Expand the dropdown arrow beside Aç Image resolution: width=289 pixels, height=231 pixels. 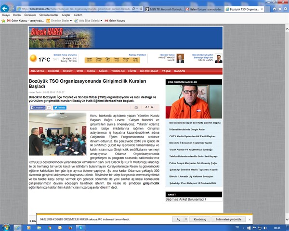tap(186, 219)
